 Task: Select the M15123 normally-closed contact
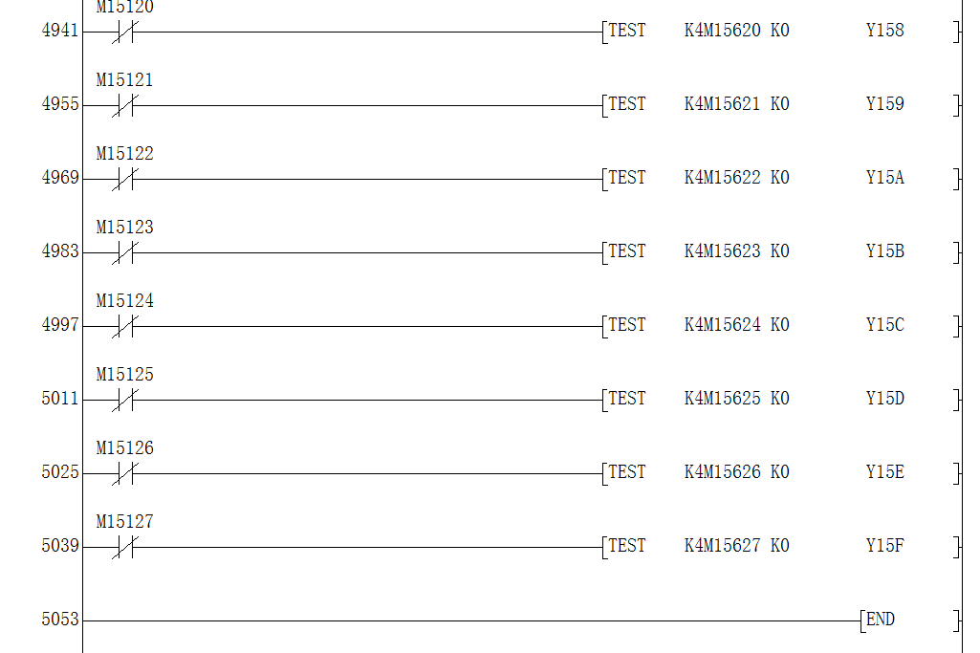(x=124, y=252)
